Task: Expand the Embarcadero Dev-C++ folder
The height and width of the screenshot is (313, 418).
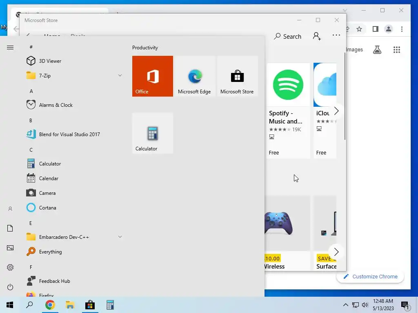Action: 74,237
